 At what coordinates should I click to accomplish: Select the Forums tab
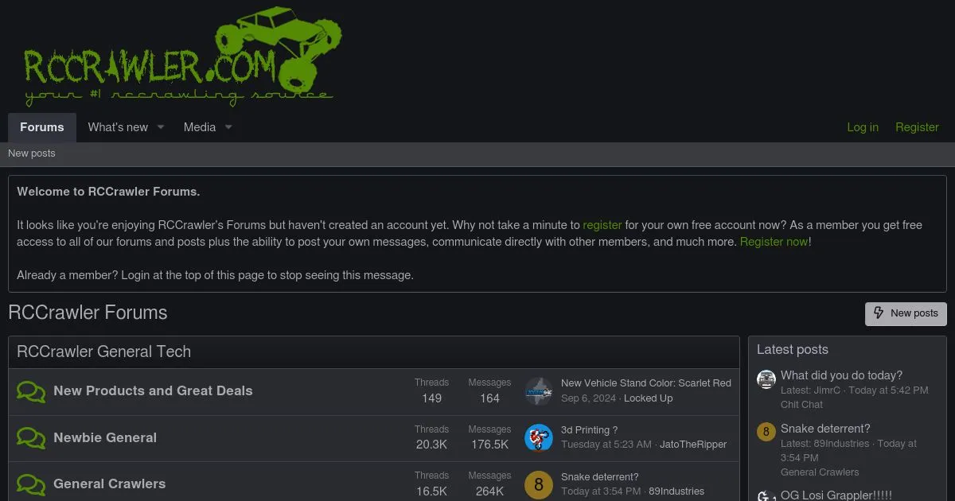(42, 127)
